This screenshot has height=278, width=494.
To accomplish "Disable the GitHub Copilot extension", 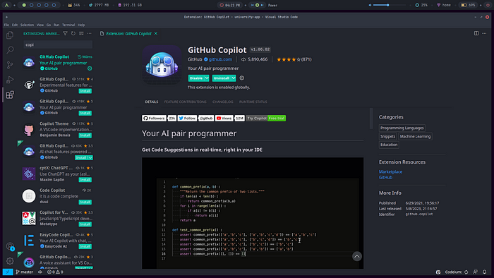I will tap(196, 78).
